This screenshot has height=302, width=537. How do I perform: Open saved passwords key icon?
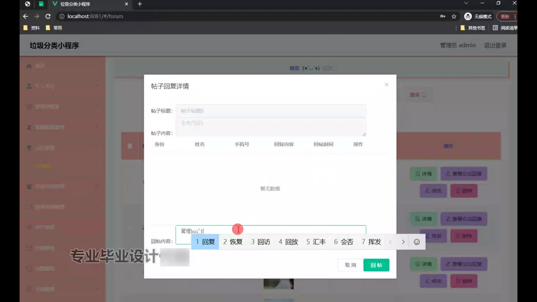(x=442, y=16)
